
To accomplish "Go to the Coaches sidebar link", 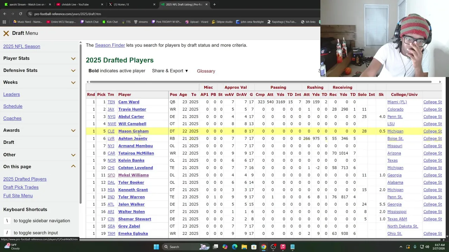I will (12, 118).
